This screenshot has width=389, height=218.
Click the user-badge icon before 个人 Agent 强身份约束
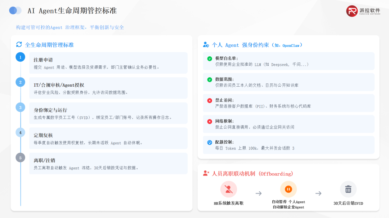pos(205,45)
